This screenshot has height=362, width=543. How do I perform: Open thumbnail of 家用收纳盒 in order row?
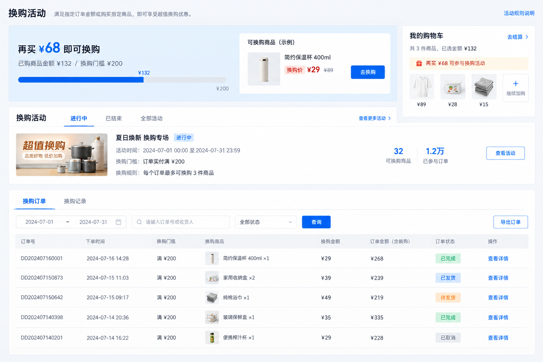(x=212, y=278)
